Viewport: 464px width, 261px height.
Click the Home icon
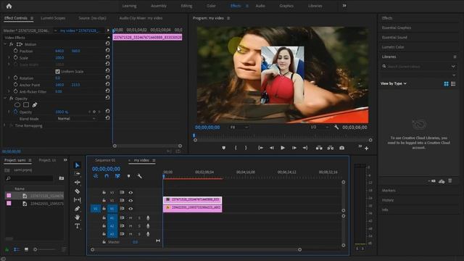[x=9, y=6]
